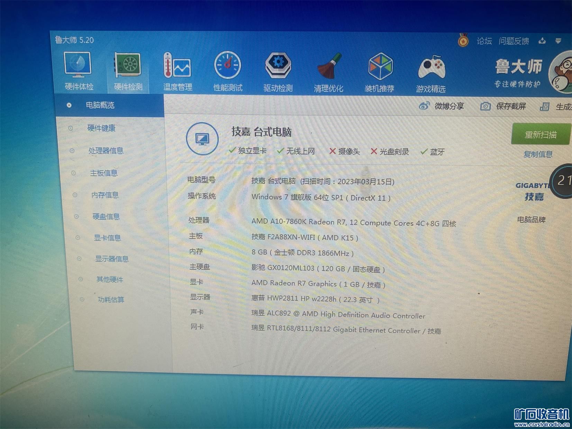Open 清理优化 cleanup broom icon
Image resolution: width=572 pixels, height=429 pixels.
click(328, 73)
